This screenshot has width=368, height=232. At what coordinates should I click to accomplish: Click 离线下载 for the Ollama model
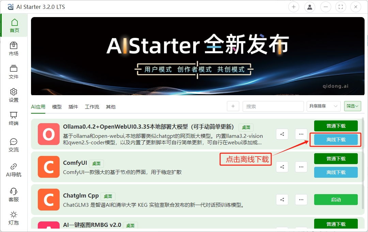click(x=336, y=140)
